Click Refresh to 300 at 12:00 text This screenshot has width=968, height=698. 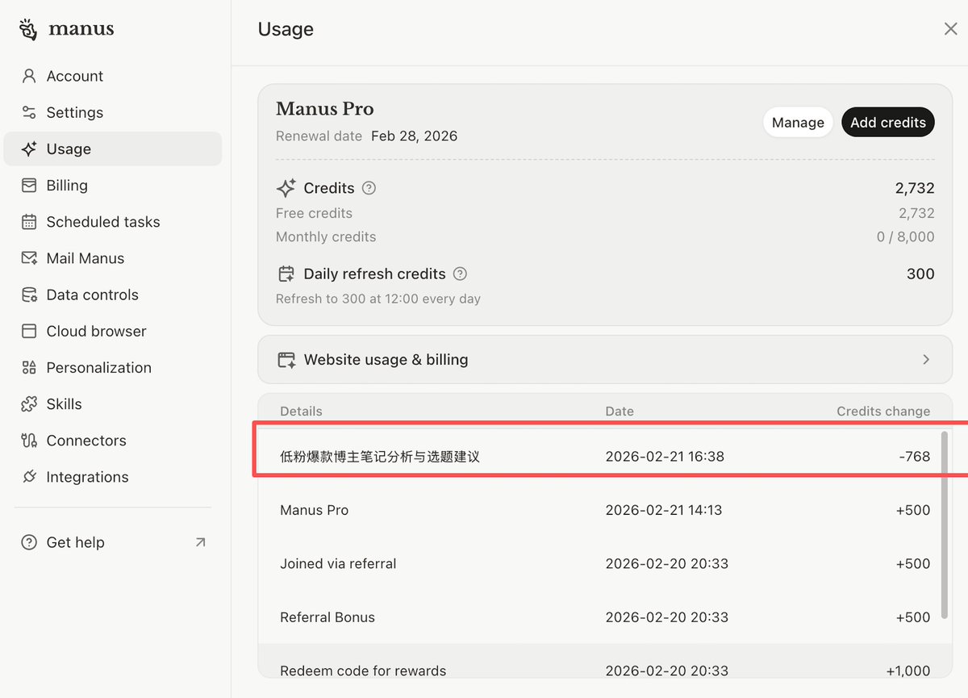pos(378,299)
